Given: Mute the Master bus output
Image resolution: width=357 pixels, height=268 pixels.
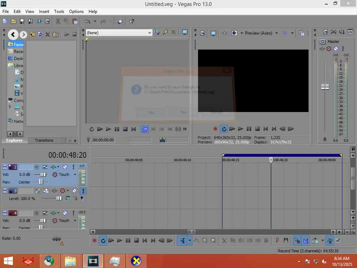Looking at the screenshot, I should [336, 49].
